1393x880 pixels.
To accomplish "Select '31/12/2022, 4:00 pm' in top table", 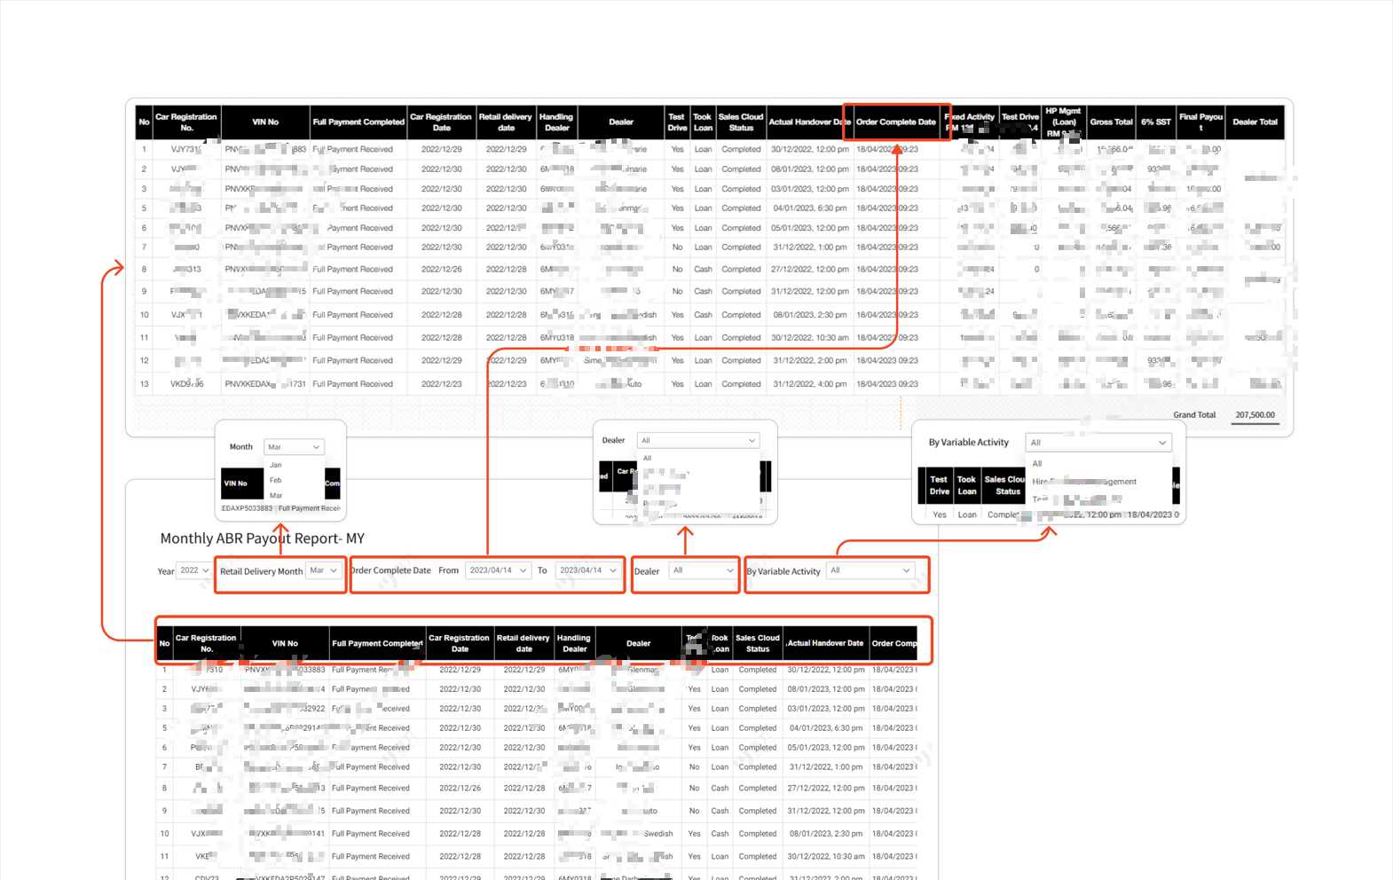I will pyautogui.click(x=809, y=384).
